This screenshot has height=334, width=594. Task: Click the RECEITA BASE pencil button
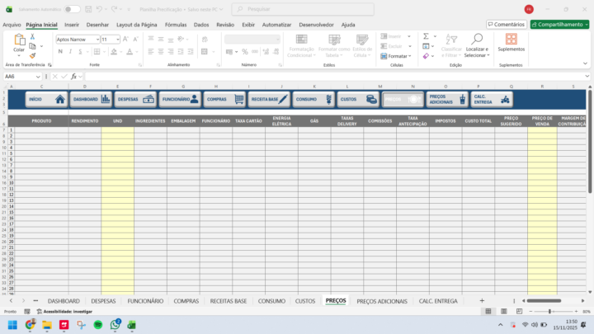click(269, 99)
